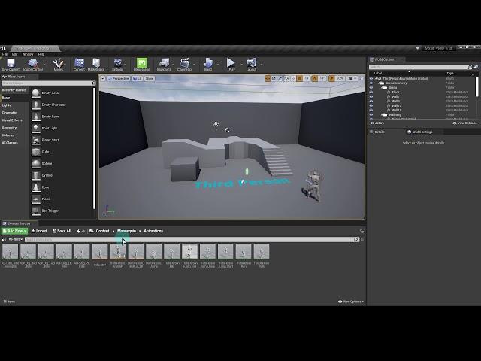Toggle scale snapping in the viewport toolbar
Image resolution: width=481 pixels, height=361 pixels.
click(331, 79)
